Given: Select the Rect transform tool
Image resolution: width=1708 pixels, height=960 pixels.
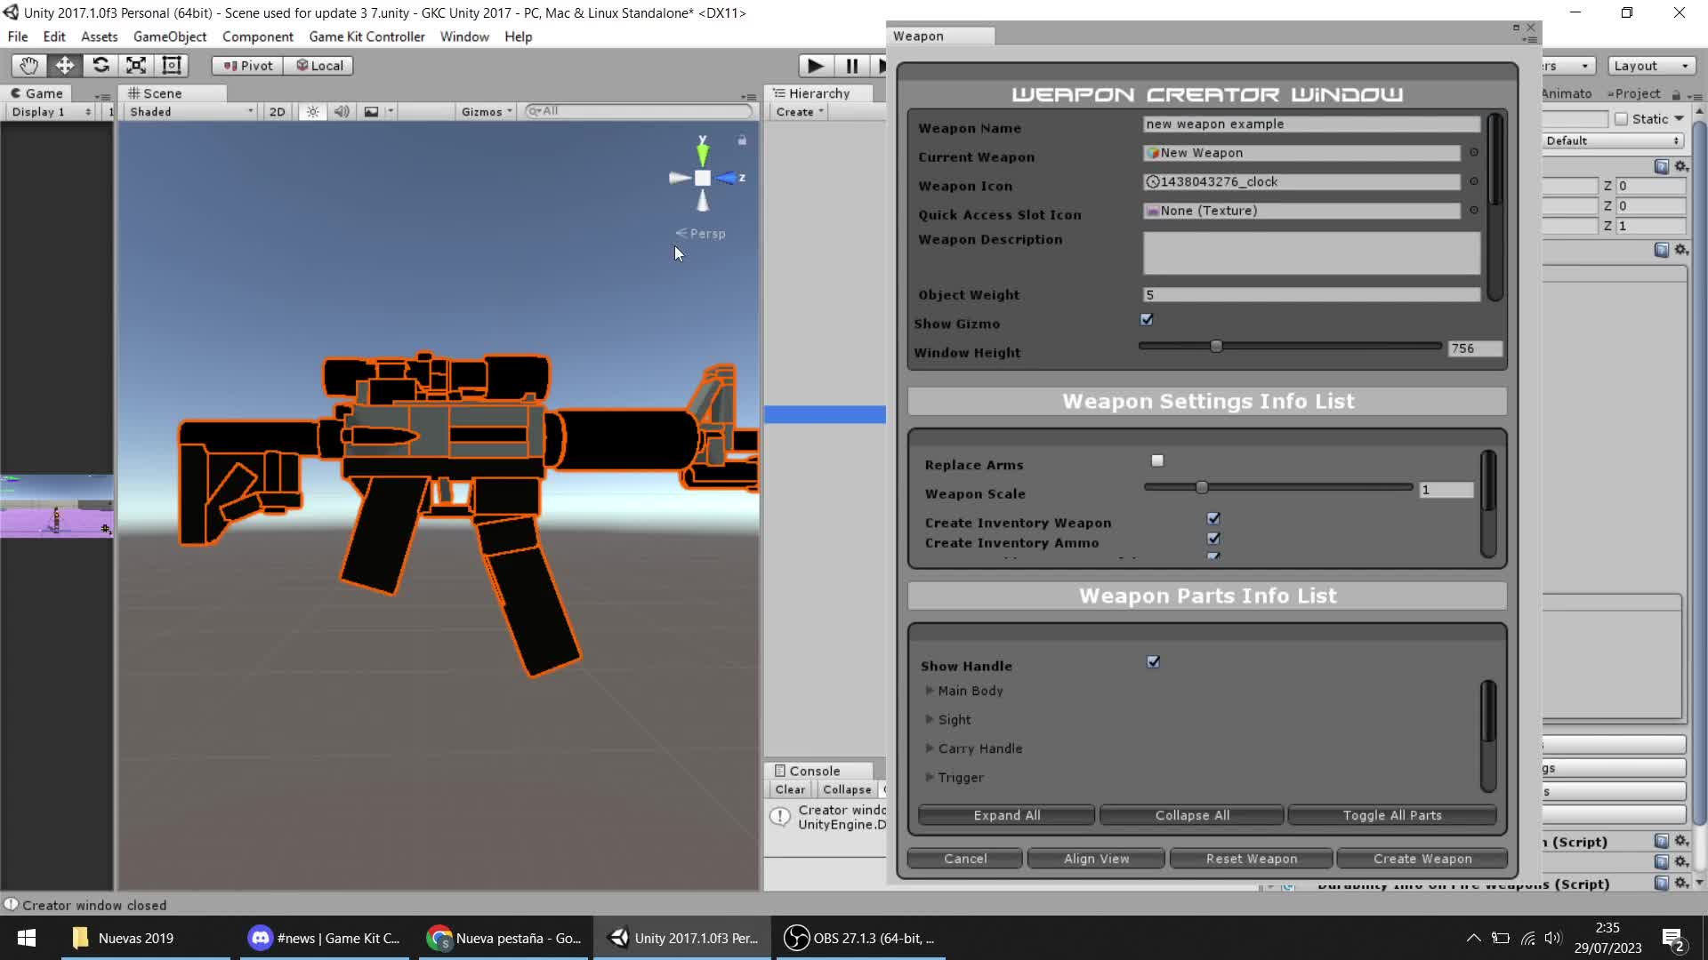Looking at the screenshot, I should tap(172, 66).
